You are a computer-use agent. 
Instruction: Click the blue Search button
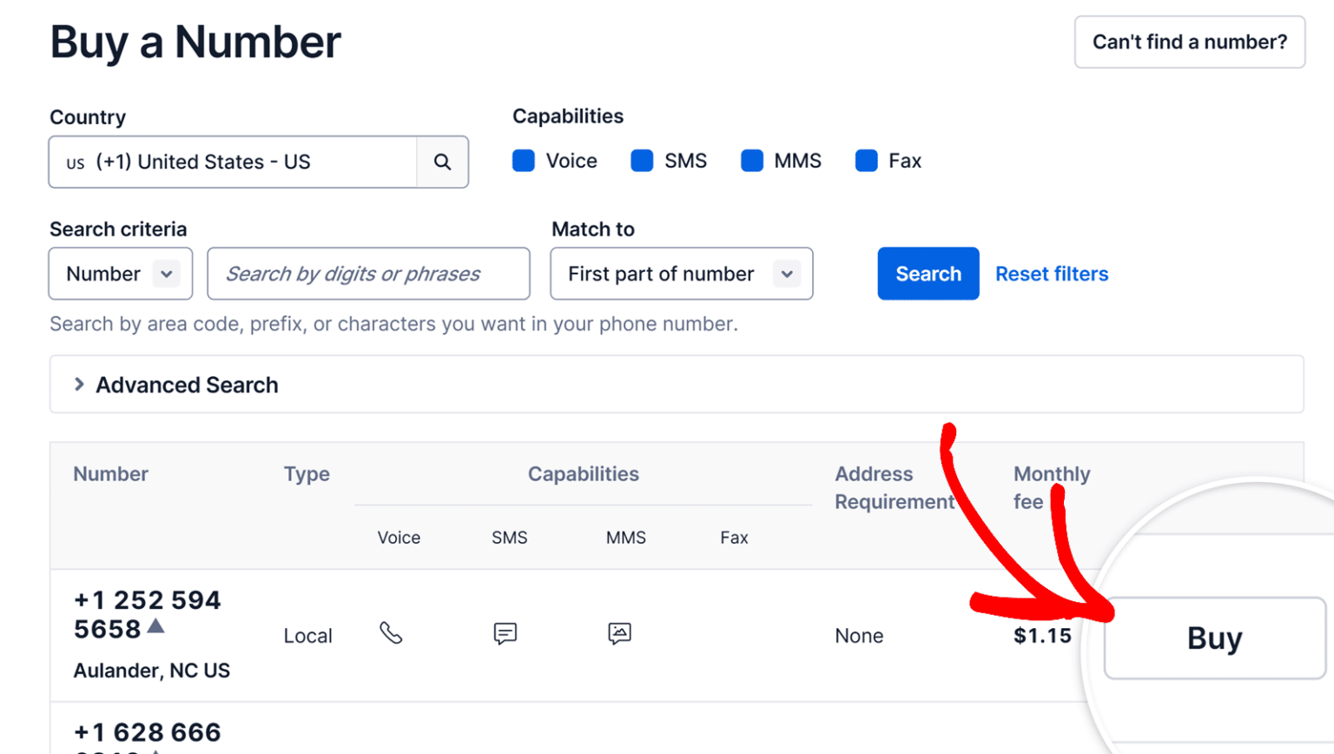[928, 274]
